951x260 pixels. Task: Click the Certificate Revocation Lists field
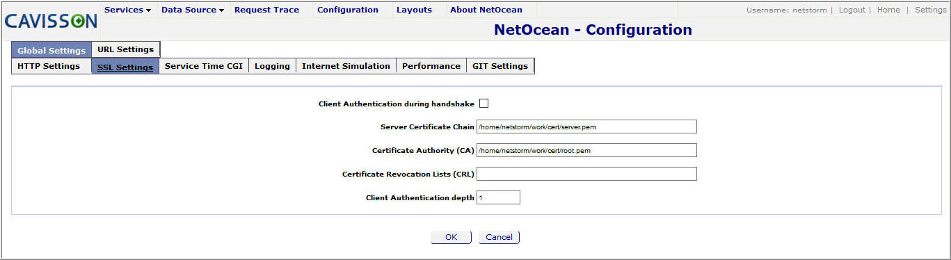(586, 174)
